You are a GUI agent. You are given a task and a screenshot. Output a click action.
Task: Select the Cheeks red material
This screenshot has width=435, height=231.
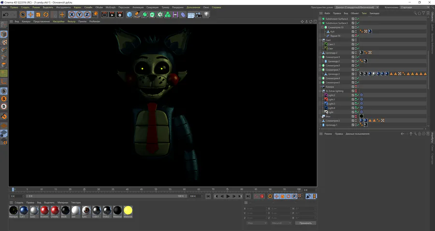tap(55, 211)
